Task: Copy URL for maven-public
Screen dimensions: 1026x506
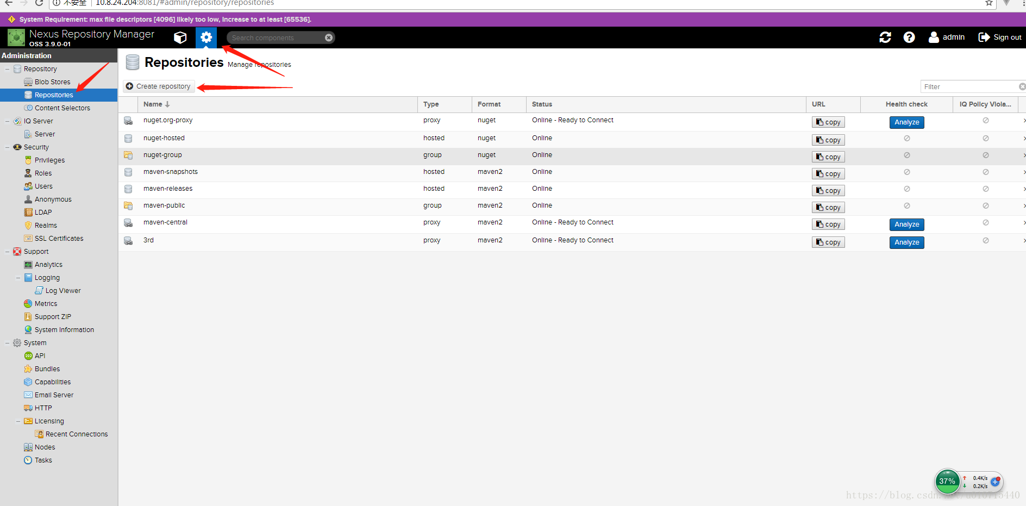Action: (x=828, y=208)
